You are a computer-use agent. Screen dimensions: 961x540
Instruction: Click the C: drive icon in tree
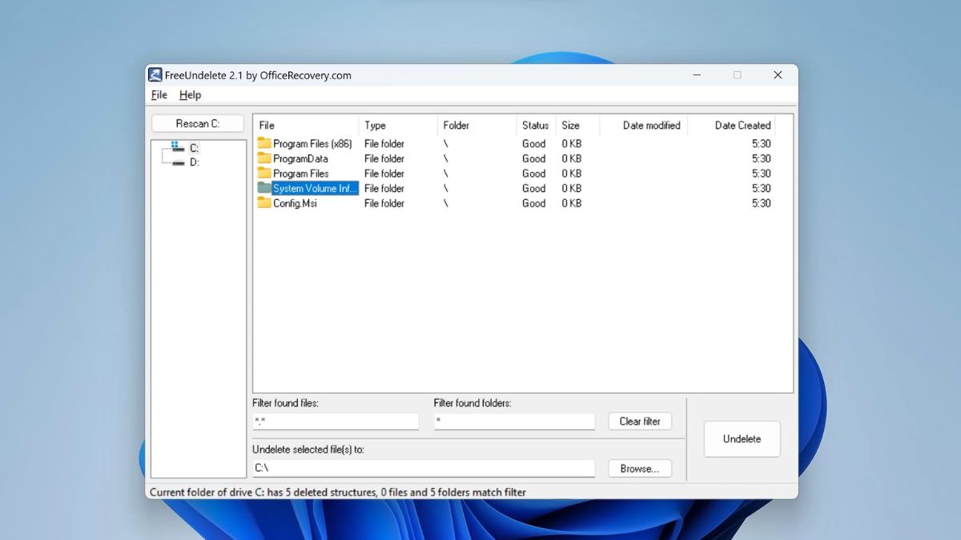click(x=177, y=147)
